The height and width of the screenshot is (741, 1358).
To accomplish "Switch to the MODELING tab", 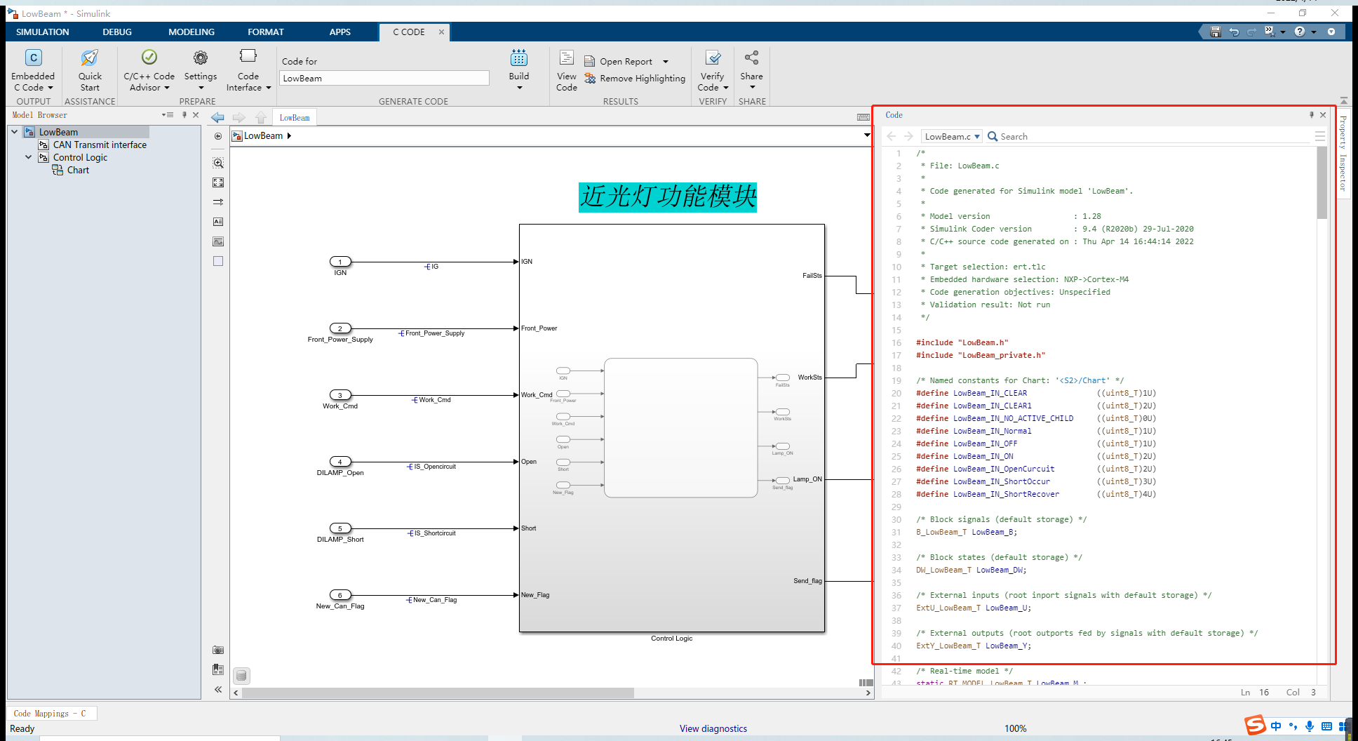I will [x=191, y=32].
